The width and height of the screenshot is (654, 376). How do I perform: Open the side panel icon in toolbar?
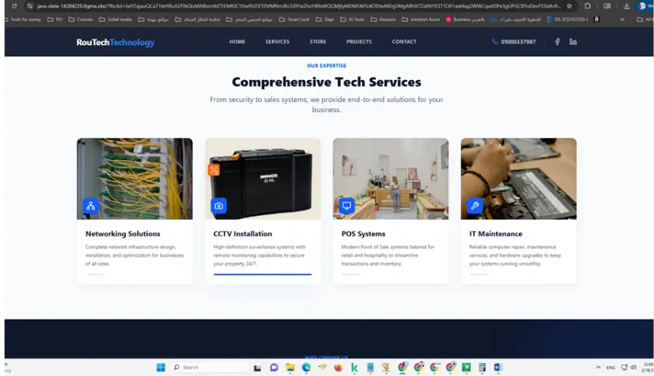[x=607, y=7]
